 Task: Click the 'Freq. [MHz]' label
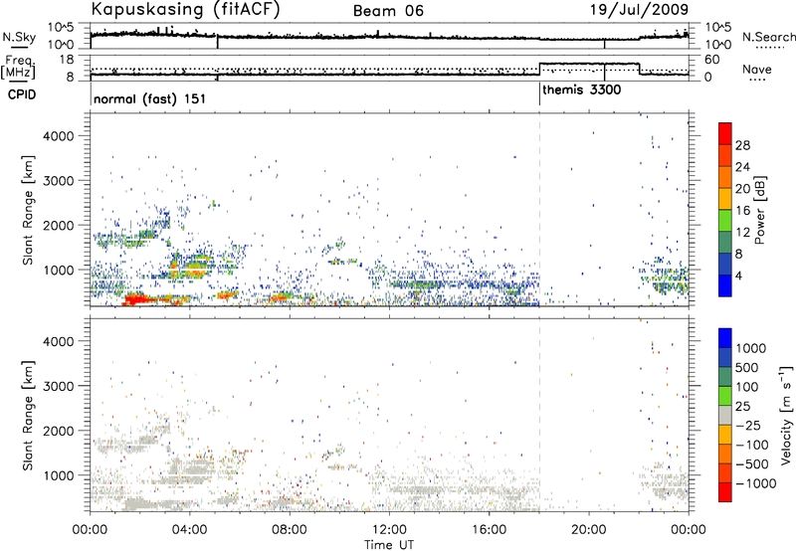20,68
